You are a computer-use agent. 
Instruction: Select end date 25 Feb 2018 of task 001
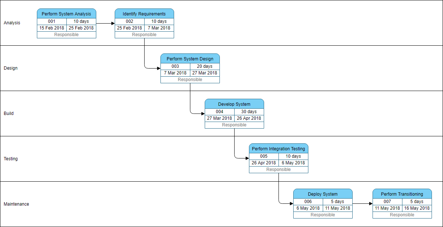(81, 28)
